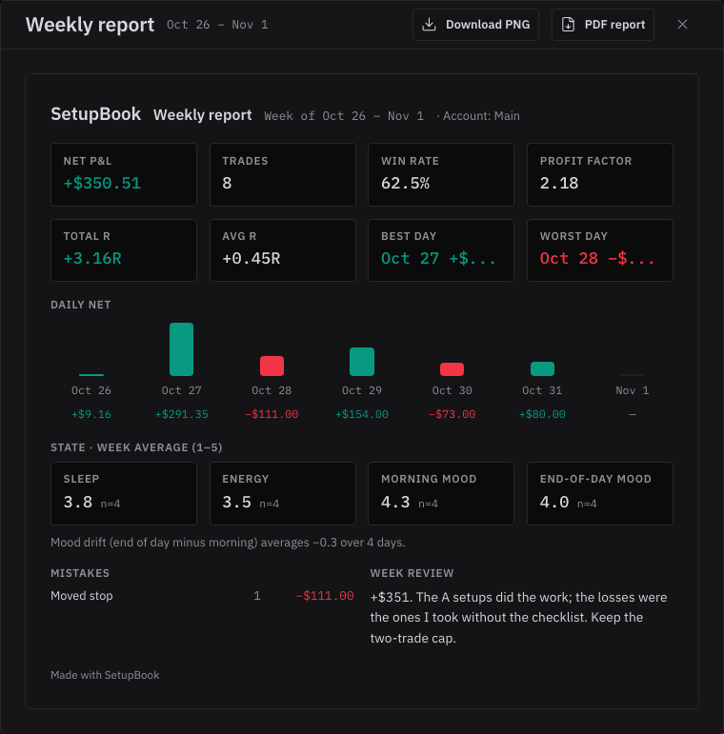Screen dimensions: 724x734
Task: Click the +$9.16 daily net value
Action: (x=90, y=414)
